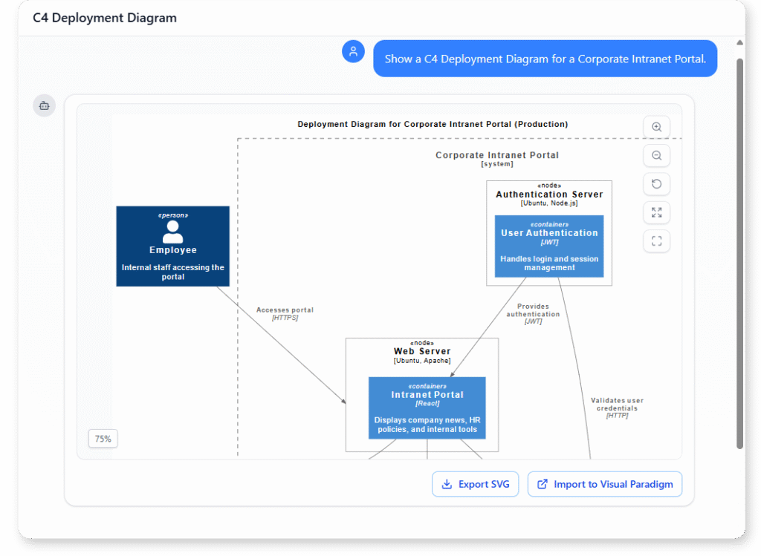Screen dimensions: 761x556
Task: Select the Employee person node
Action: coord(172,246)
